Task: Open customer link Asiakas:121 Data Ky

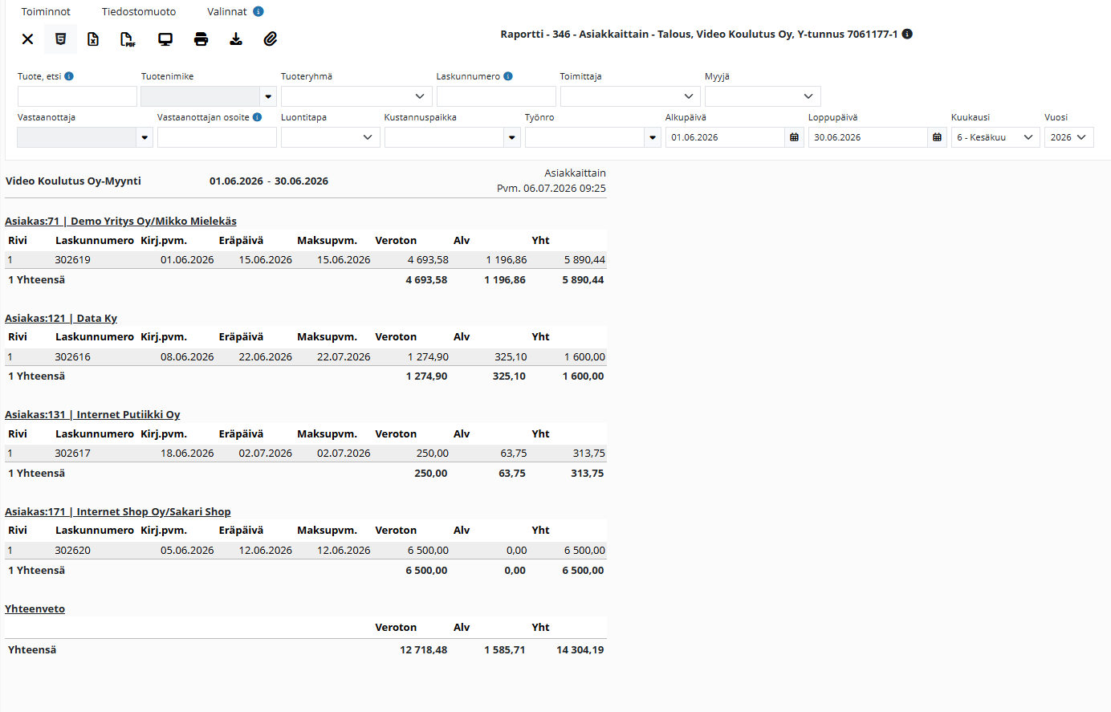Action: pos(61,318)
